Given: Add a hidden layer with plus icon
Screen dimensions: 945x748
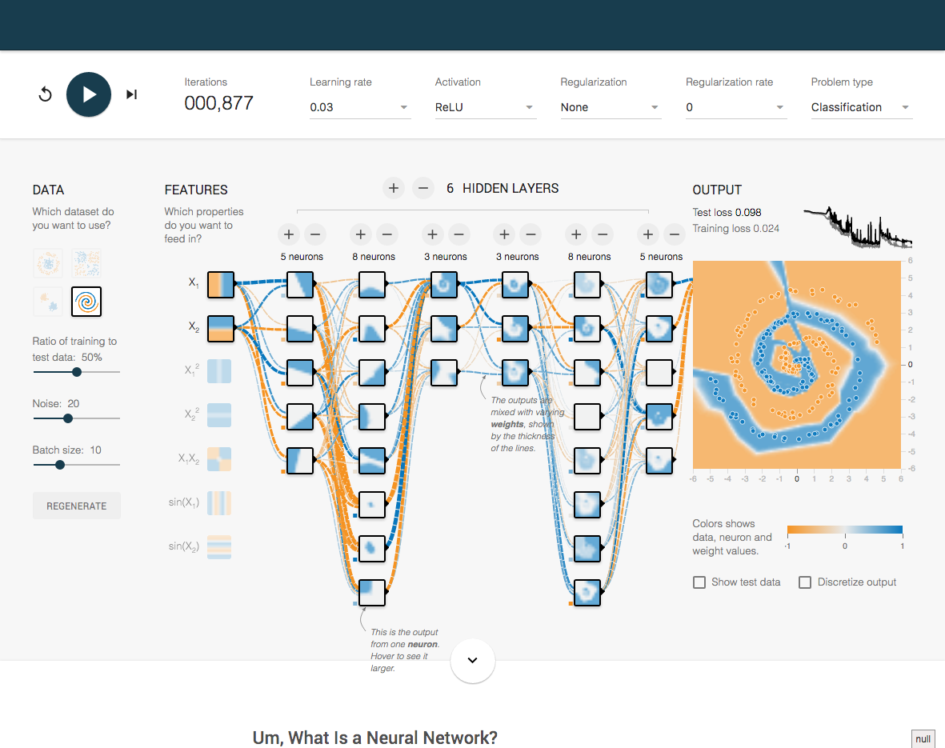Looking at the screenshot, I should (394, 188).
